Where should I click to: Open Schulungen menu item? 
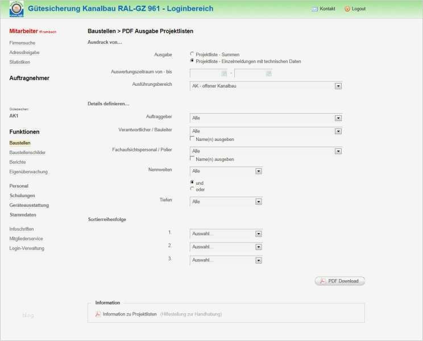[22, 196]
